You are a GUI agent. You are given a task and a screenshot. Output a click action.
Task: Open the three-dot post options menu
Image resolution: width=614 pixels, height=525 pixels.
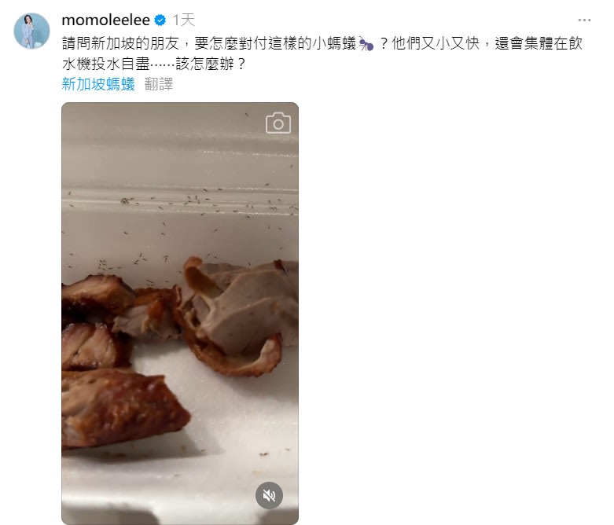point(584,20)
